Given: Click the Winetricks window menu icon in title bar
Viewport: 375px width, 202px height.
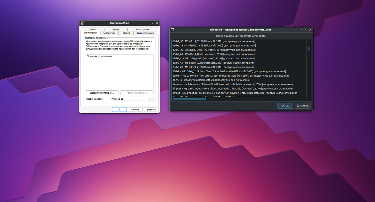Looking at the screenshot, I should 172,30.
